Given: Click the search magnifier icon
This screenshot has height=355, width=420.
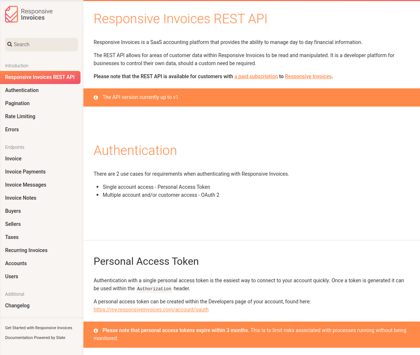Looking at the screenshot, I should coord(10,44).
